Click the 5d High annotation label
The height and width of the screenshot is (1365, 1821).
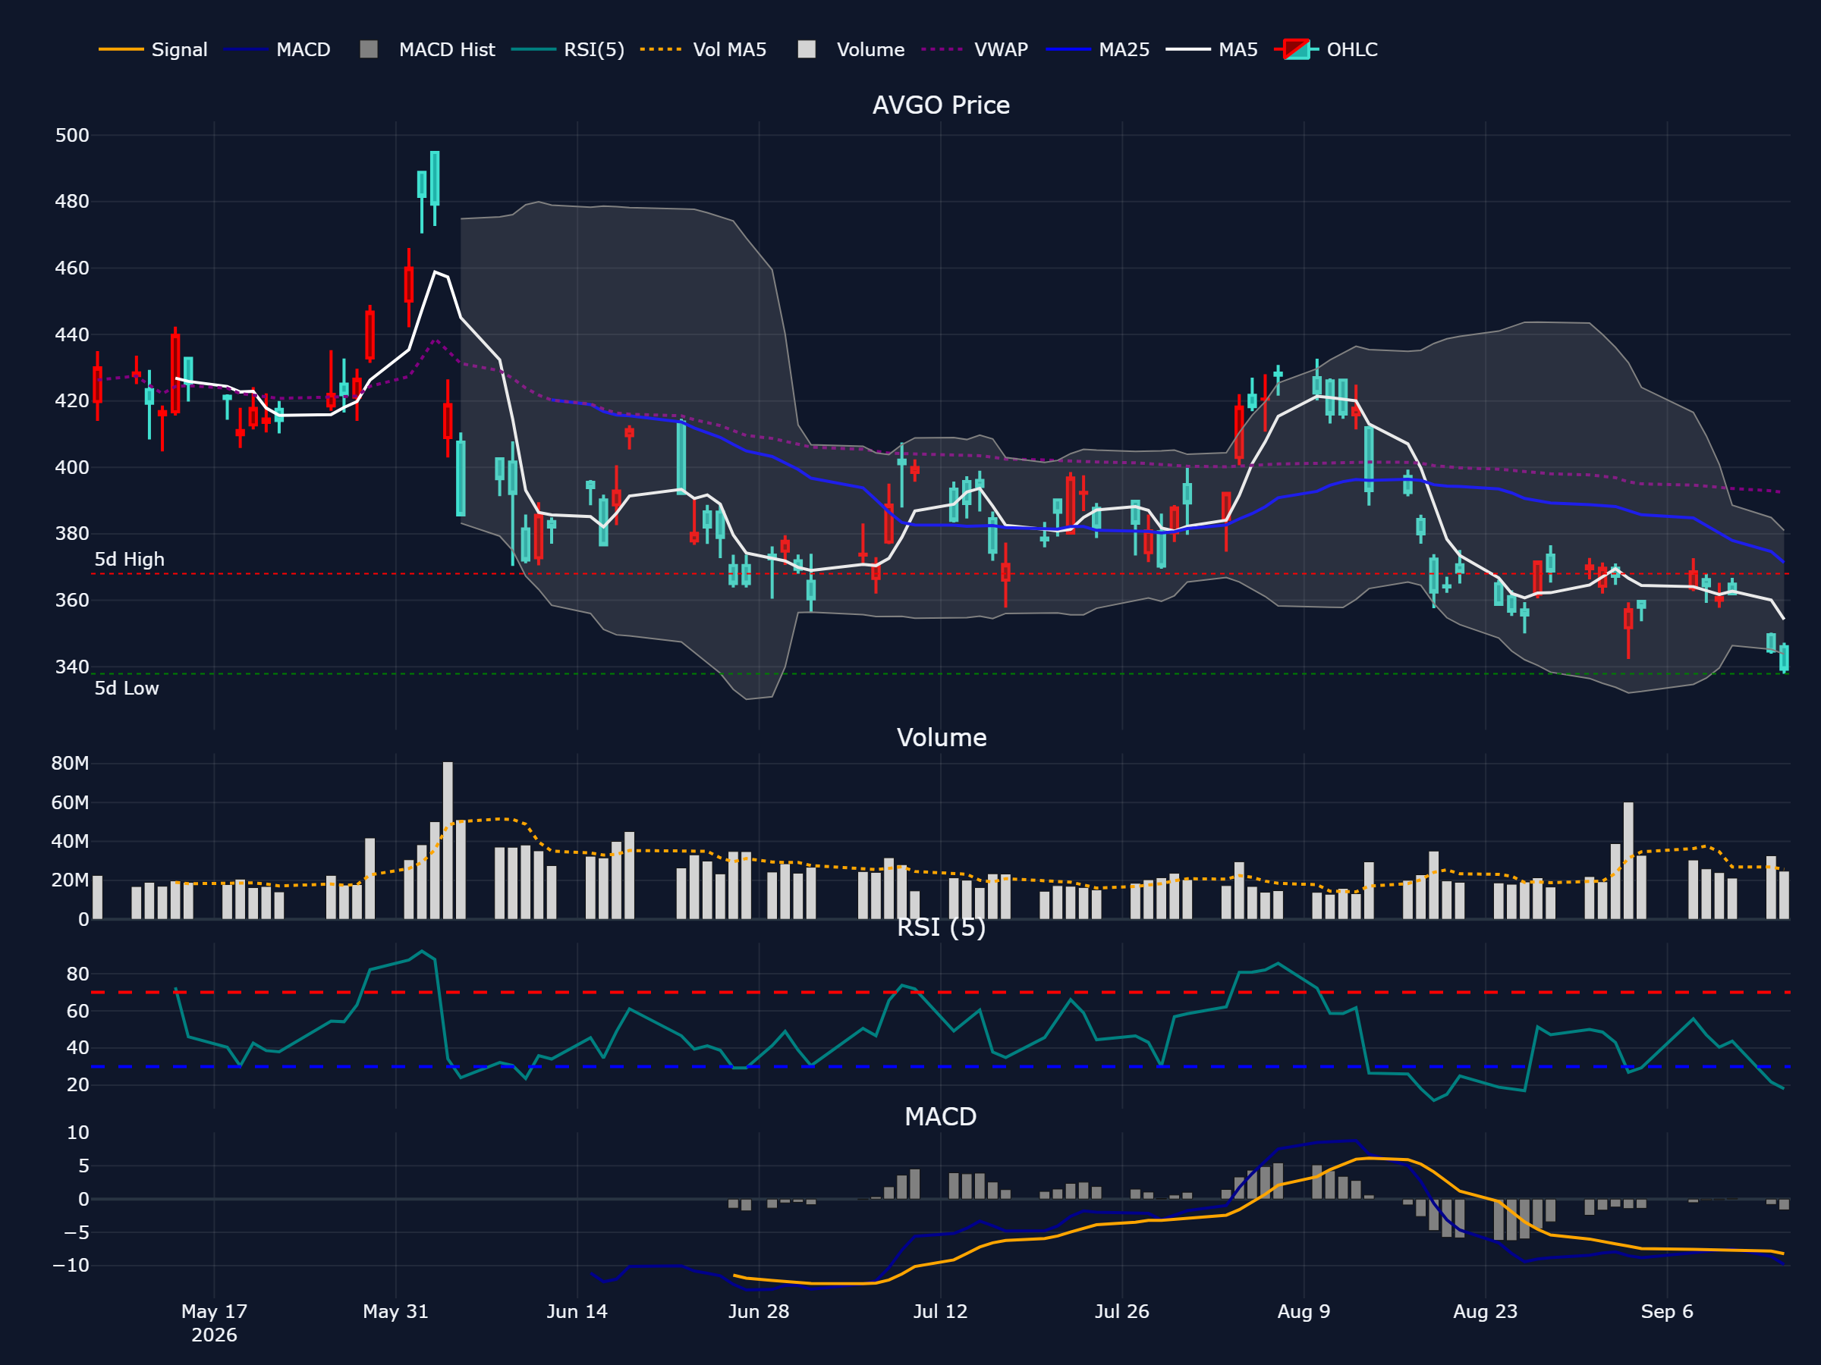tap(129, 560)
